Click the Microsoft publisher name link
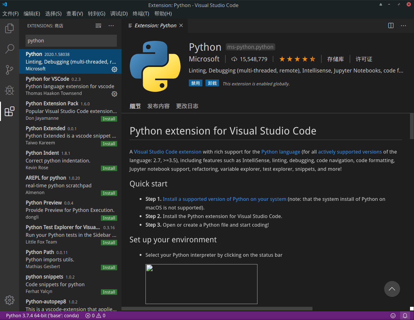This screenshot has height=320, width=414. [x=204, y=59]
